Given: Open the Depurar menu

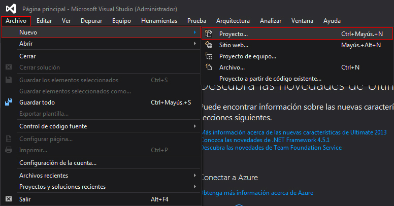Looking at the screenshot, I should tap(91, 21).
